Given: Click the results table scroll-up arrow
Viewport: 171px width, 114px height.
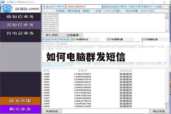Looking at the screenshot, I should click(167, 70).
